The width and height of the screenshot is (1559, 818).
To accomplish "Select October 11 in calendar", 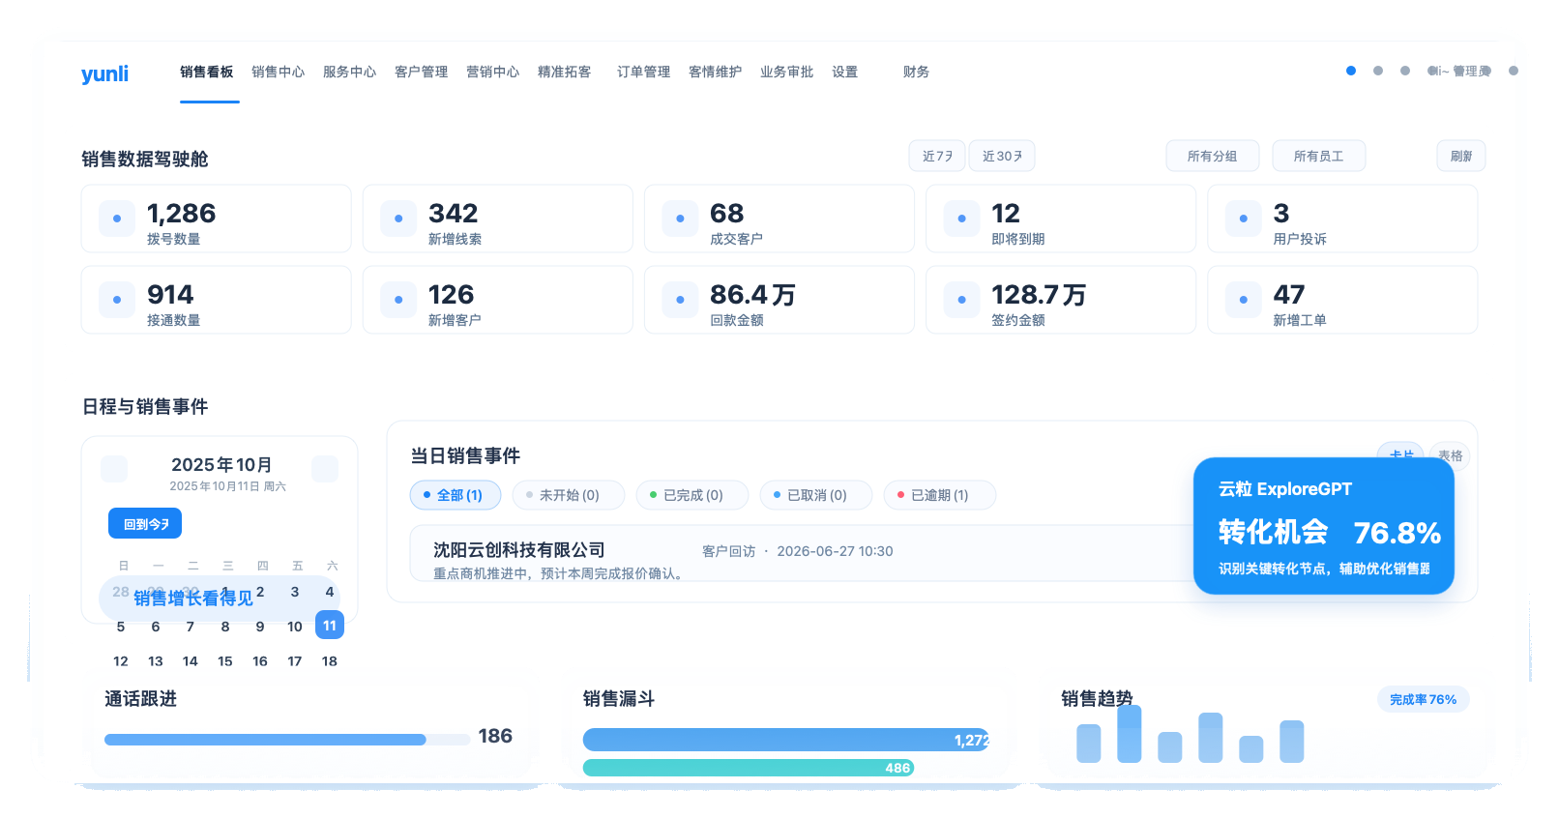I will click(330, 626).
